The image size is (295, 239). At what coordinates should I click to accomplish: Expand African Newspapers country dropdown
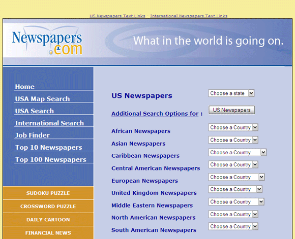(x=233, y=127)
